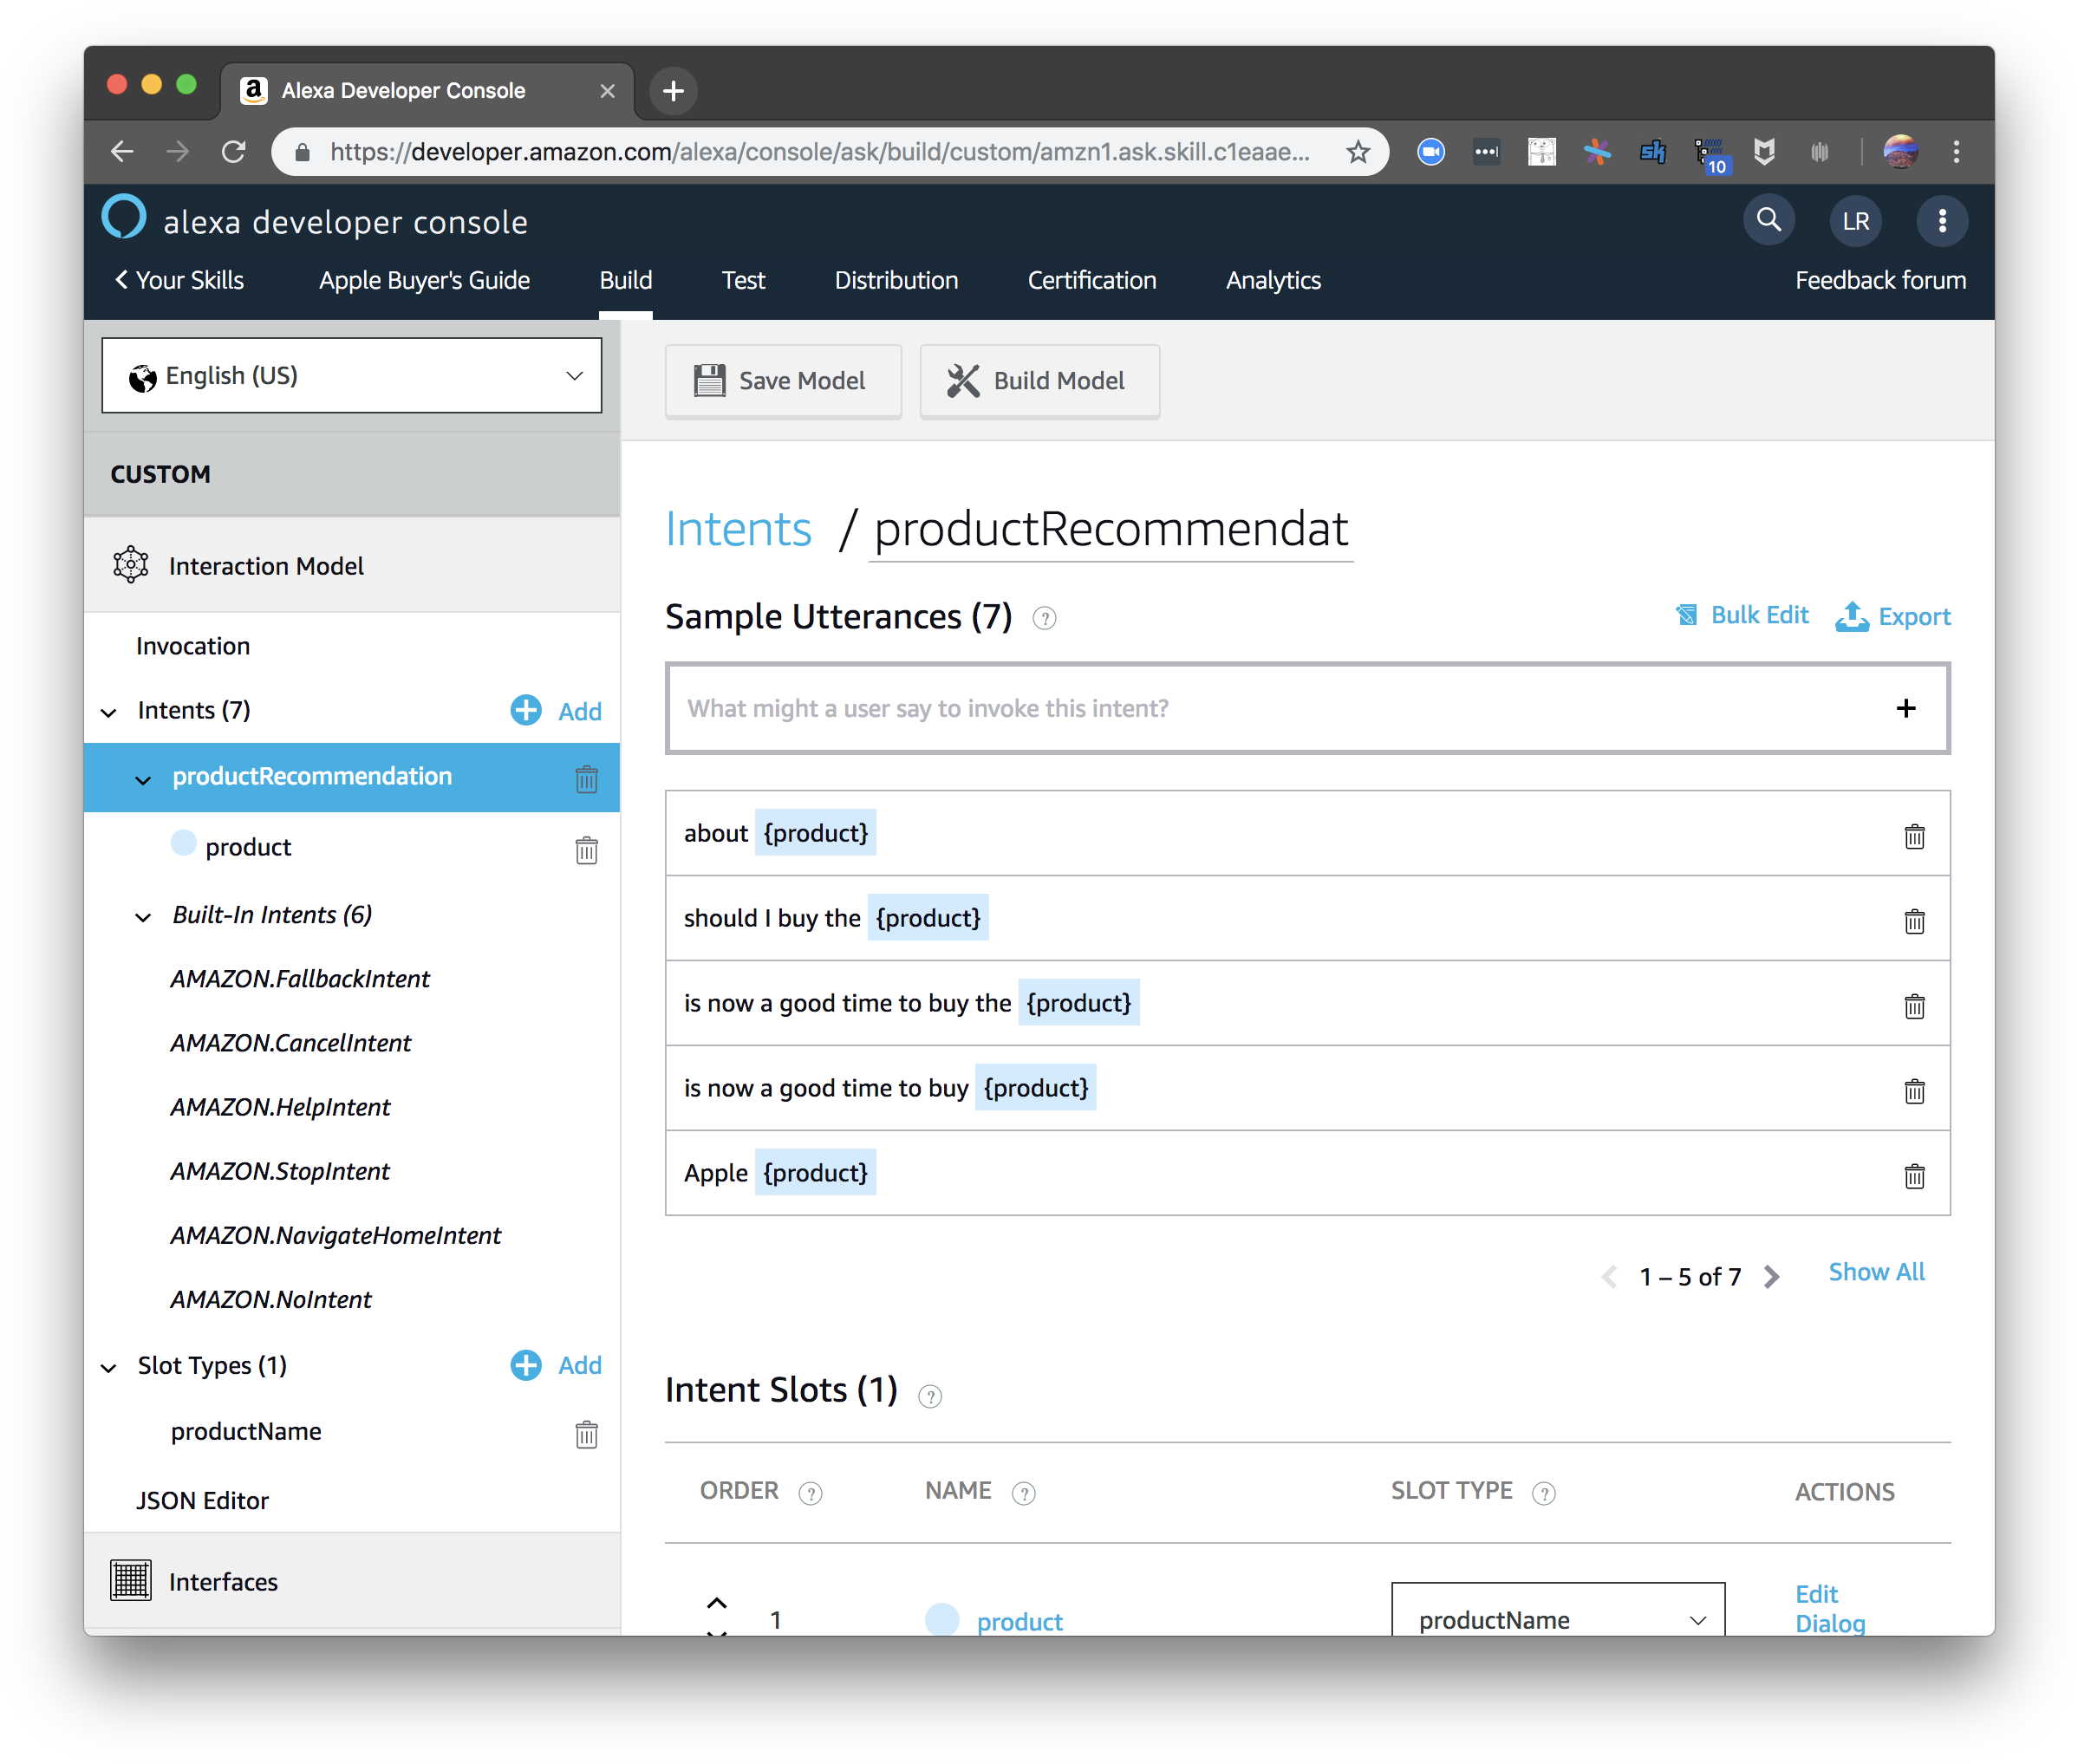Viewport: 2078px width, 1764px height.
Task: Open the Analytics tab
Action: (1273, 280)
